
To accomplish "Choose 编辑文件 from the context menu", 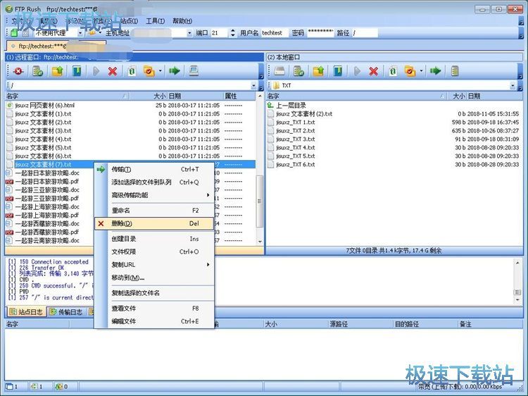I will coord(154,321).
